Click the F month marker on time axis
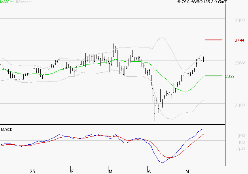 click(72, 172)
